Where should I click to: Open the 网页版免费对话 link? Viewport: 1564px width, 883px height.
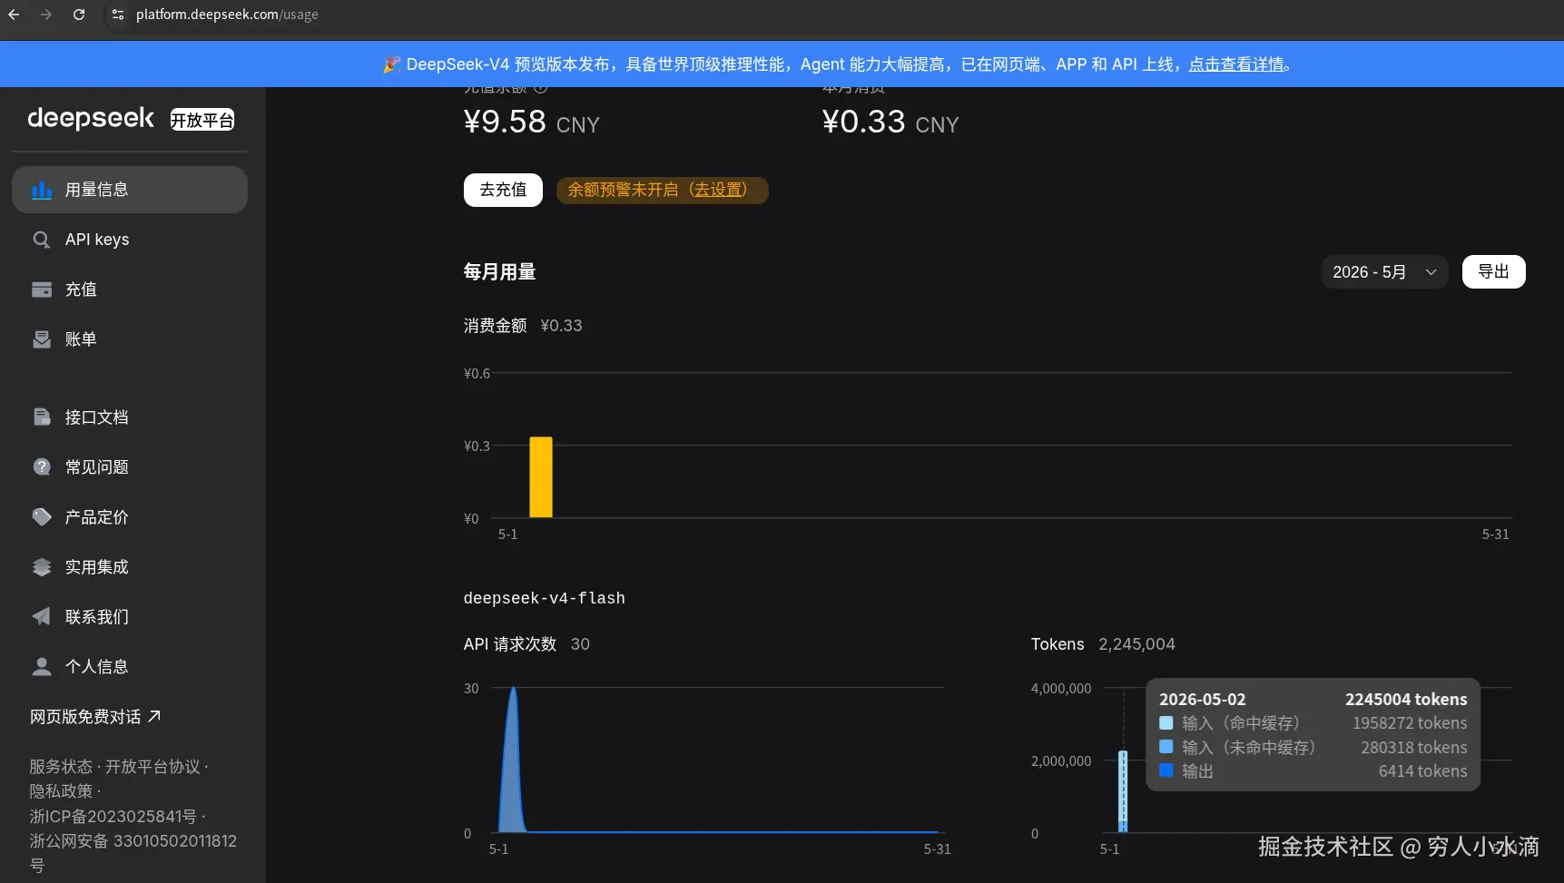[95, 717]
